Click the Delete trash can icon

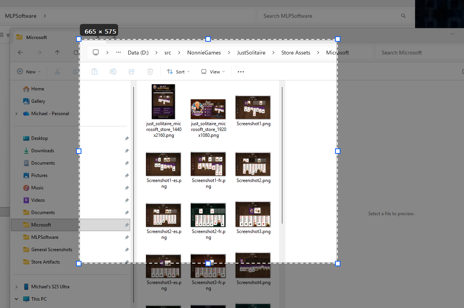150,71
